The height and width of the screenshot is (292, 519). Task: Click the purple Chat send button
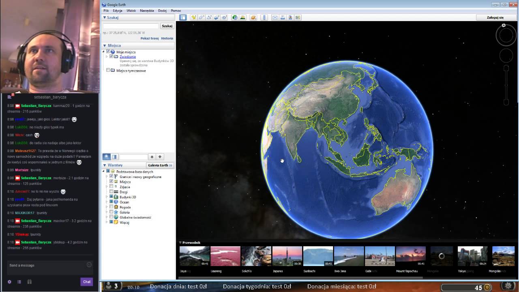pos(87,281)
